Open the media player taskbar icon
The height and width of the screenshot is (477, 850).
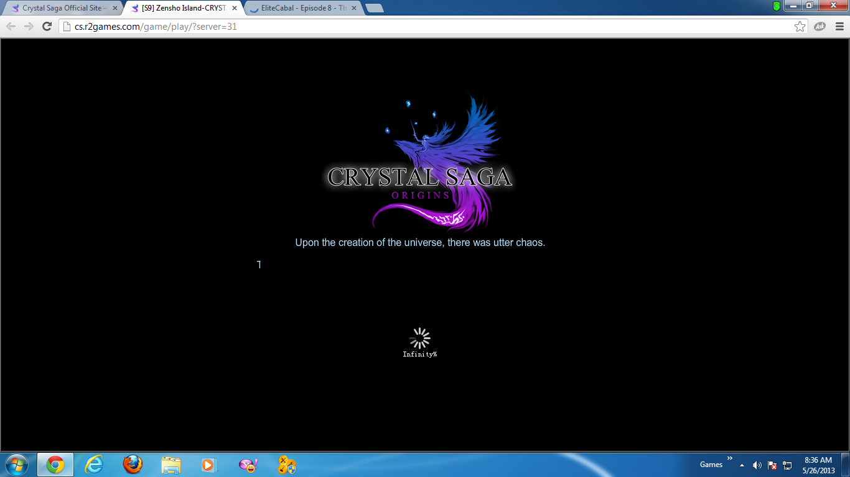(208, 465)
